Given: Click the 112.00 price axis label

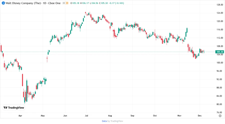Looking at the screenshot, I should pyautogui.click(x=220, y=38).
